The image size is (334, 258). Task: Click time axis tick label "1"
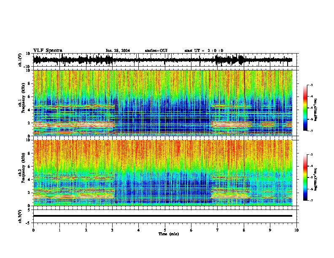click(59, 230)
